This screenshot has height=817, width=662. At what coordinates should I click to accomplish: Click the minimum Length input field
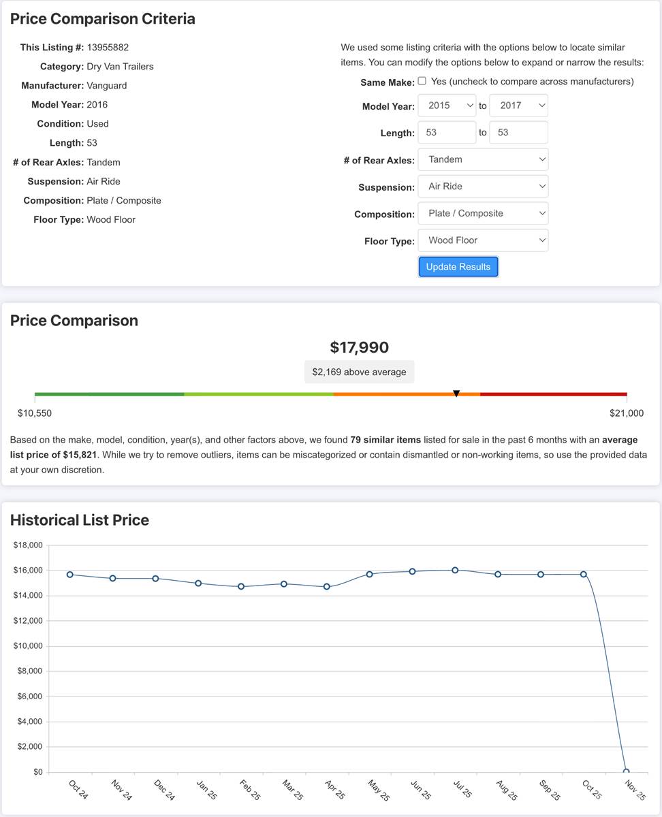pos(447,133)
